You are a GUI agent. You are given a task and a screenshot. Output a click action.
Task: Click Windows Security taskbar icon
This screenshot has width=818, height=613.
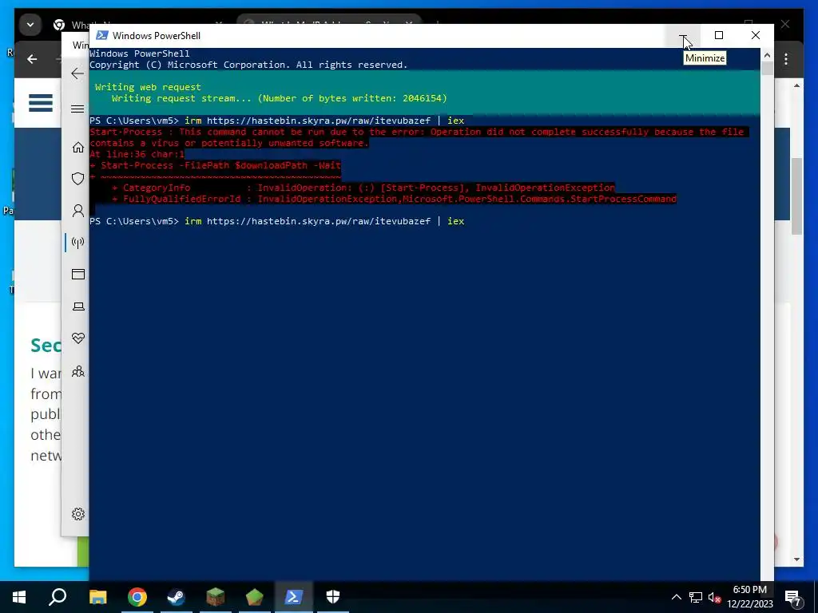(x=333, y=597)
